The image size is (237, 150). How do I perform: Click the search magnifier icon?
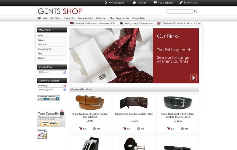[x=196, y=11]
